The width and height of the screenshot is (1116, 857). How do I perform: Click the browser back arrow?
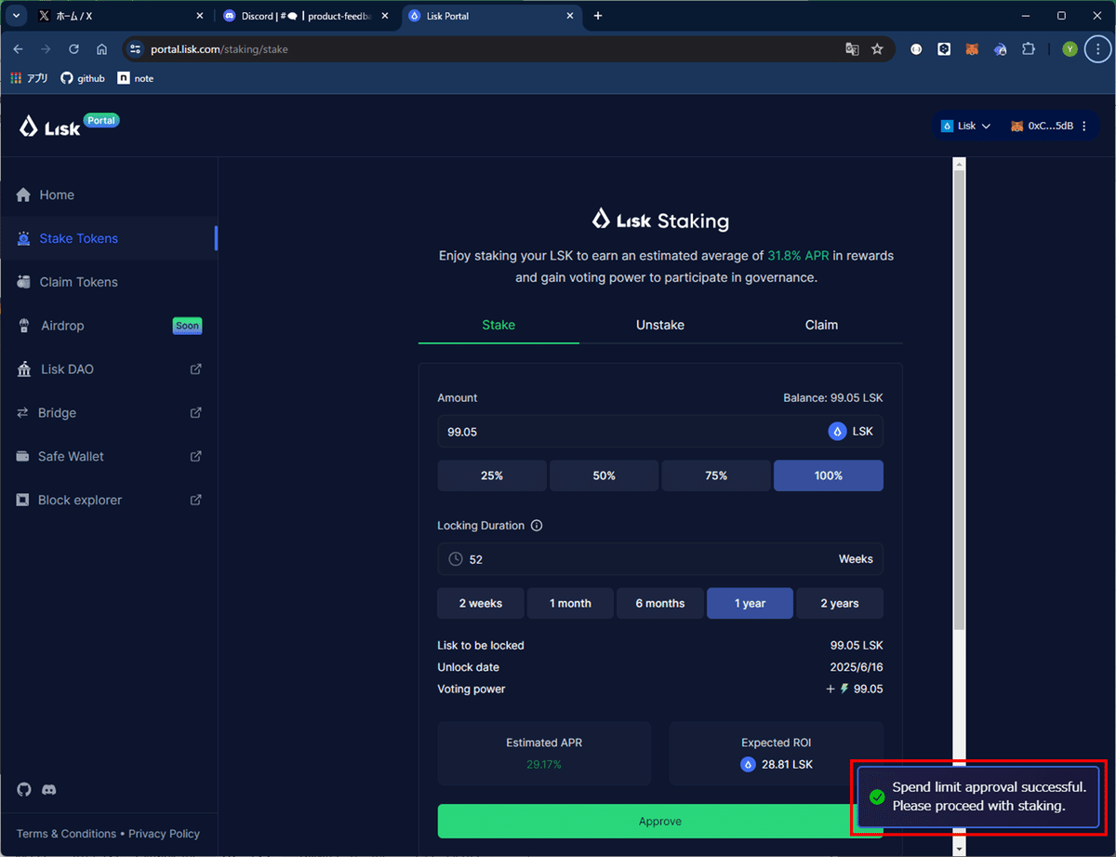tap(18, 49)
